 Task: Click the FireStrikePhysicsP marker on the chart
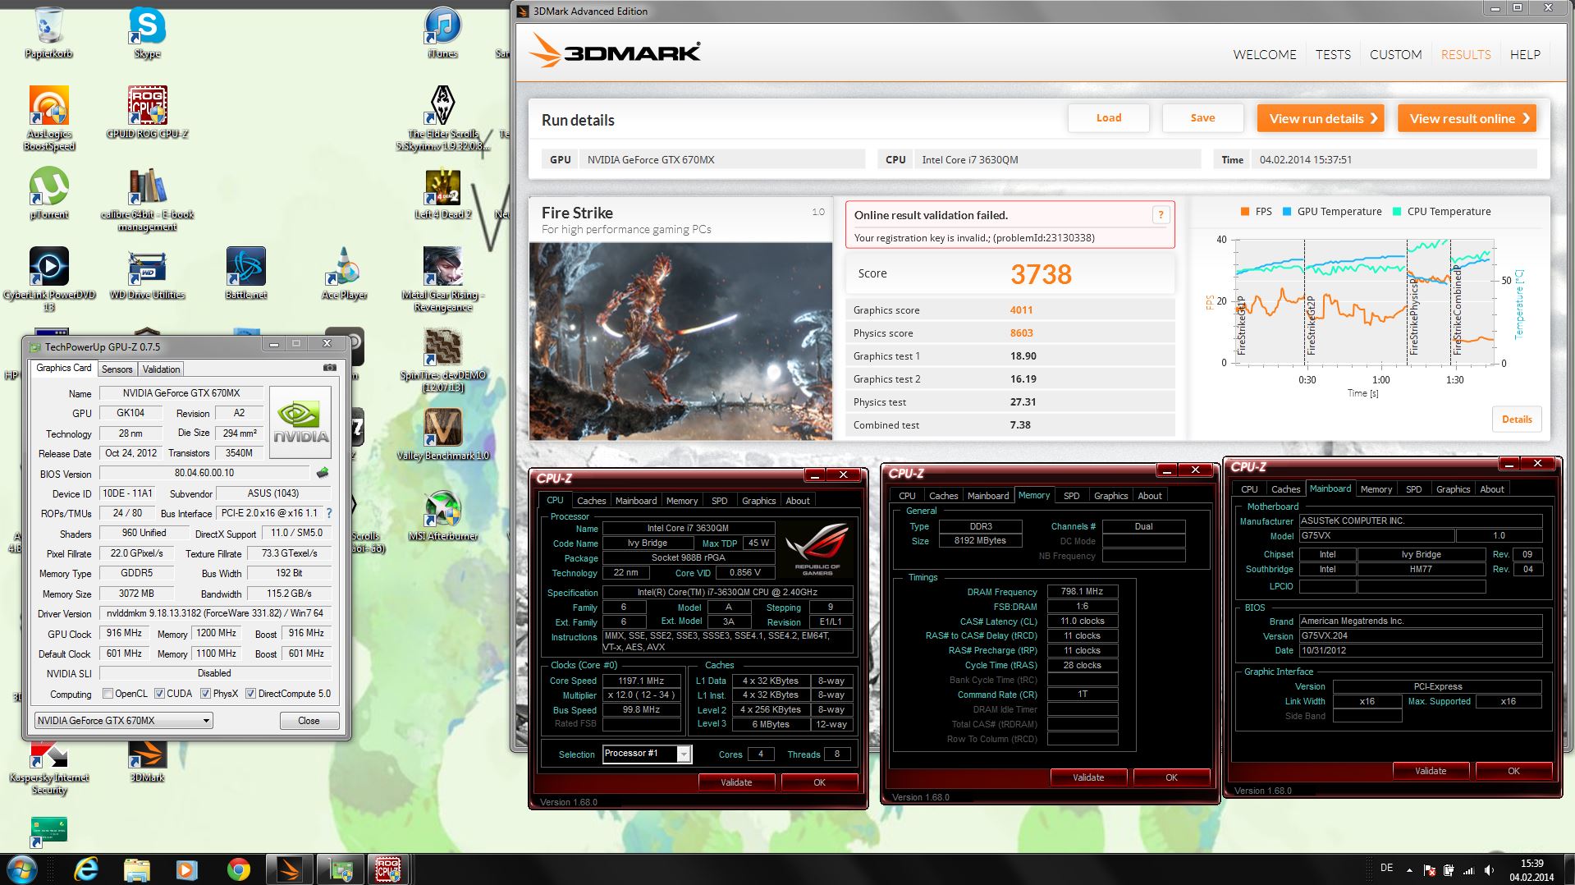1413,316
